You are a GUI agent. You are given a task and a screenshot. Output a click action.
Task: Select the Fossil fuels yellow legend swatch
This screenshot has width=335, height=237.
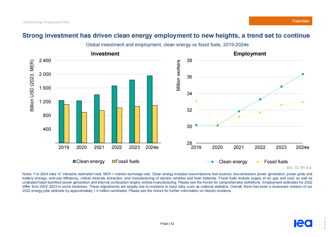[113, 161]
